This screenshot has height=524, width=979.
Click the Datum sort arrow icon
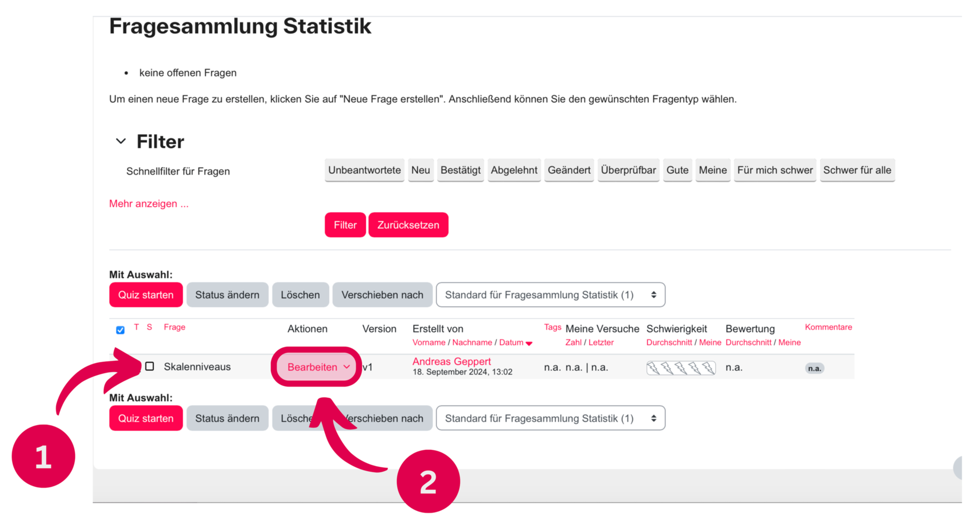tap(529, 343)
